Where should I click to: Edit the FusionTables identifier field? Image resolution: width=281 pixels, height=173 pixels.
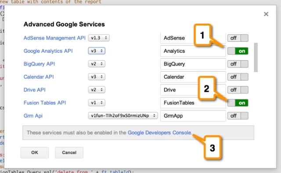pyautogui.click(x=193, y=103)
